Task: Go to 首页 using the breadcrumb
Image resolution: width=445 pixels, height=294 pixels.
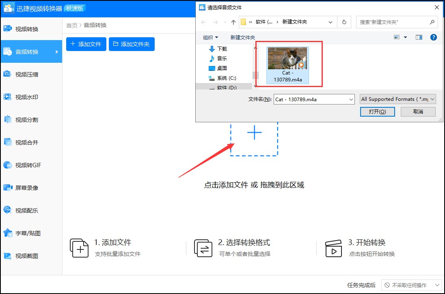Action: (x=71, y=25)
